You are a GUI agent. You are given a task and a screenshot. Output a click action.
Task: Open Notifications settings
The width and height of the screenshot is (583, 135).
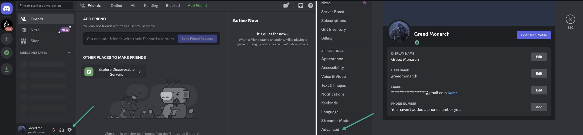[333, 94]
